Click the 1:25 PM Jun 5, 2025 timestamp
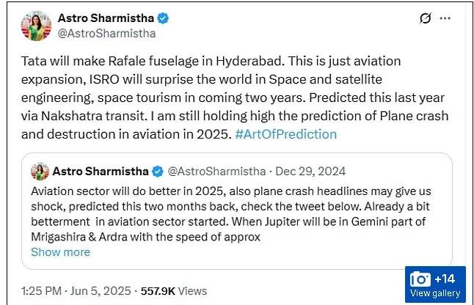474x305 pixels. pos(76,291)
